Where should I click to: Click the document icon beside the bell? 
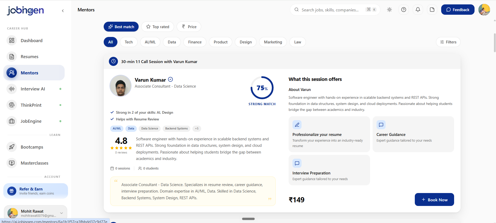pos(432,10)
